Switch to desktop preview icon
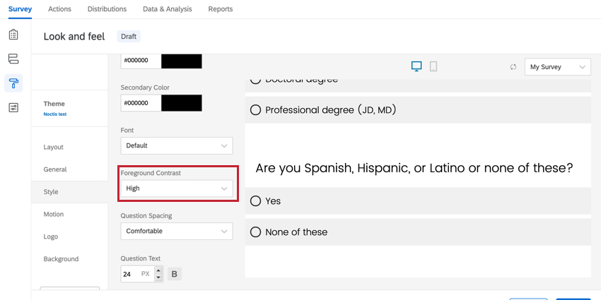 coord(416,66)
